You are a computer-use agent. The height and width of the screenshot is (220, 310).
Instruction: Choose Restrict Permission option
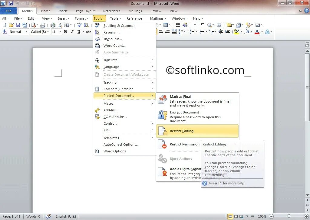tap(179, 144)
